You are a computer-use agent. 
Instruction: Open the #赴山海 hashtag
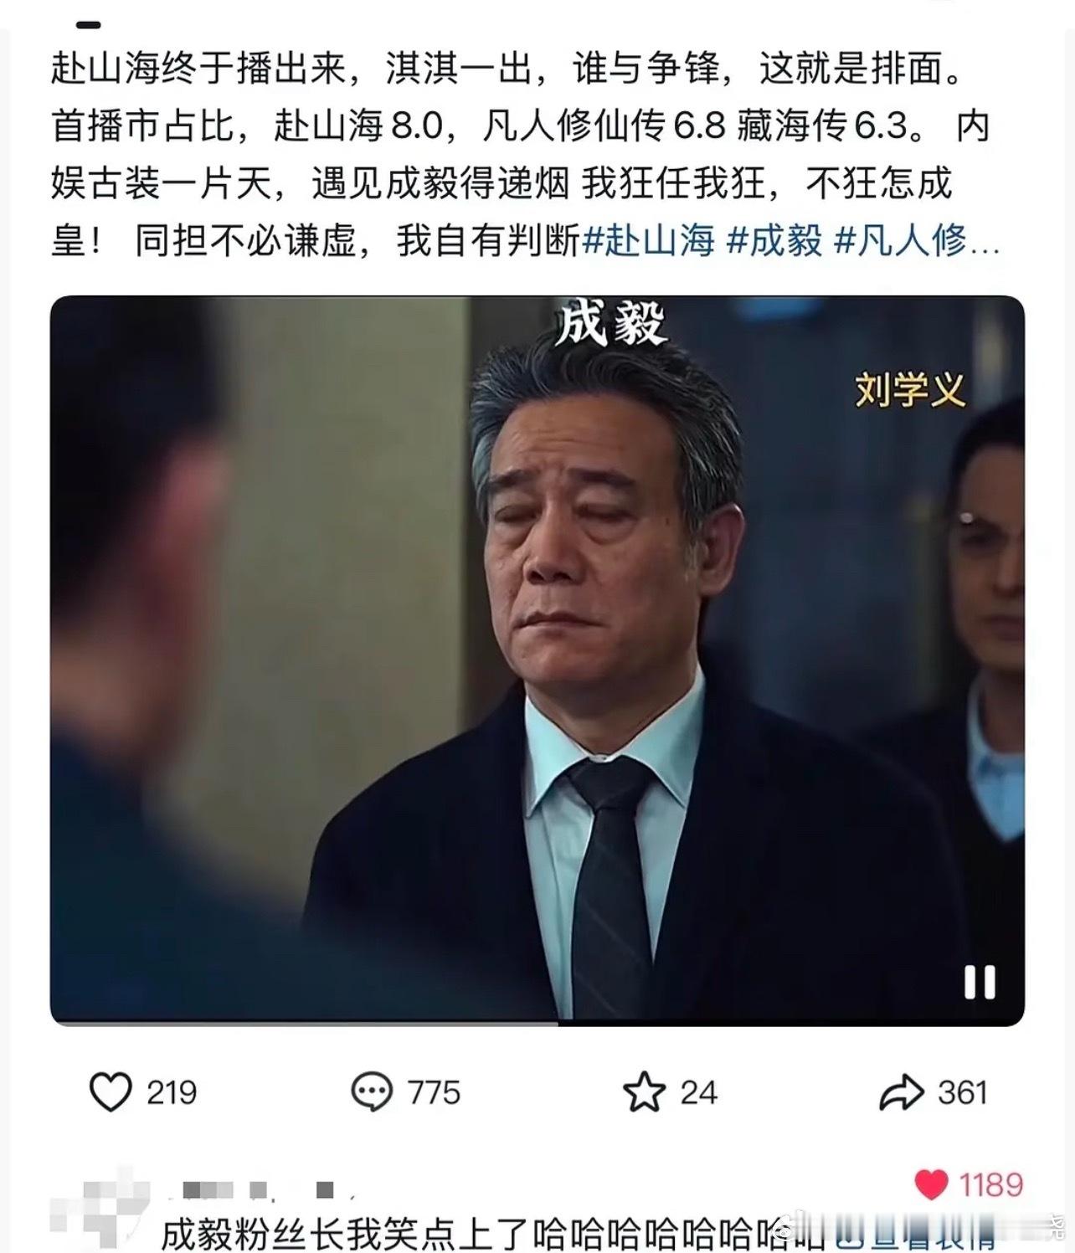[649, 241]
